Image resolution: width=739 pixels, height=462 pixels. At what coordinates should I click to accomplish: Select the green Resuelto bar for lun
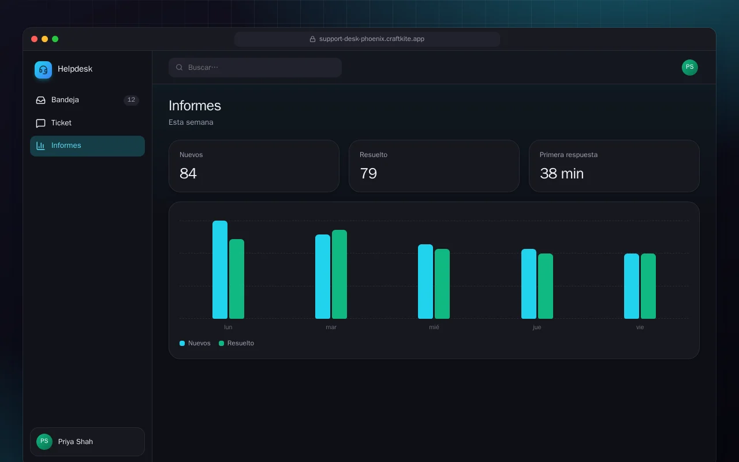tap(237, 279)
